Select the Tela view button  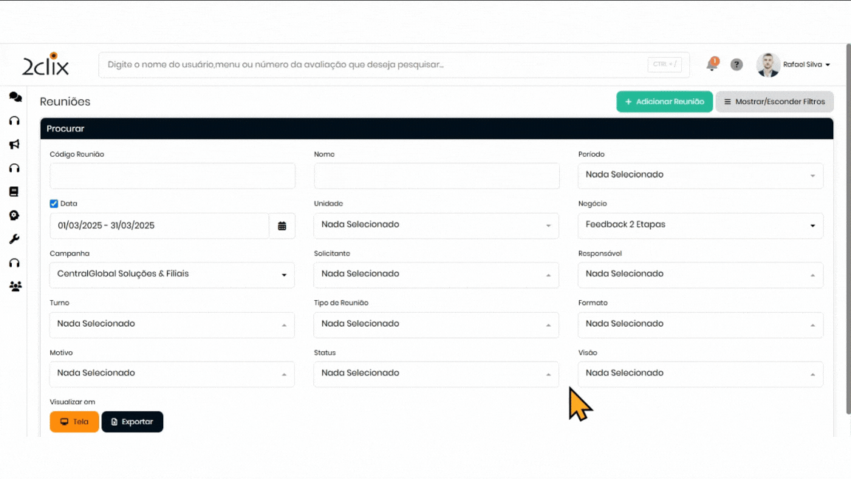coord(74,421)
